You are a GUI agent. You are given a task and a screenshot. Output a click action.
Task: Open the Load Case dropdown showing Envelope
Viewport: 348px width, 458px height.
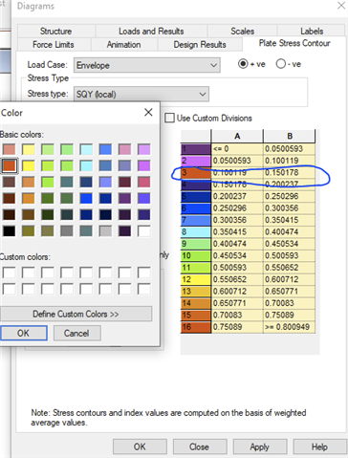(x=146, y=65)
